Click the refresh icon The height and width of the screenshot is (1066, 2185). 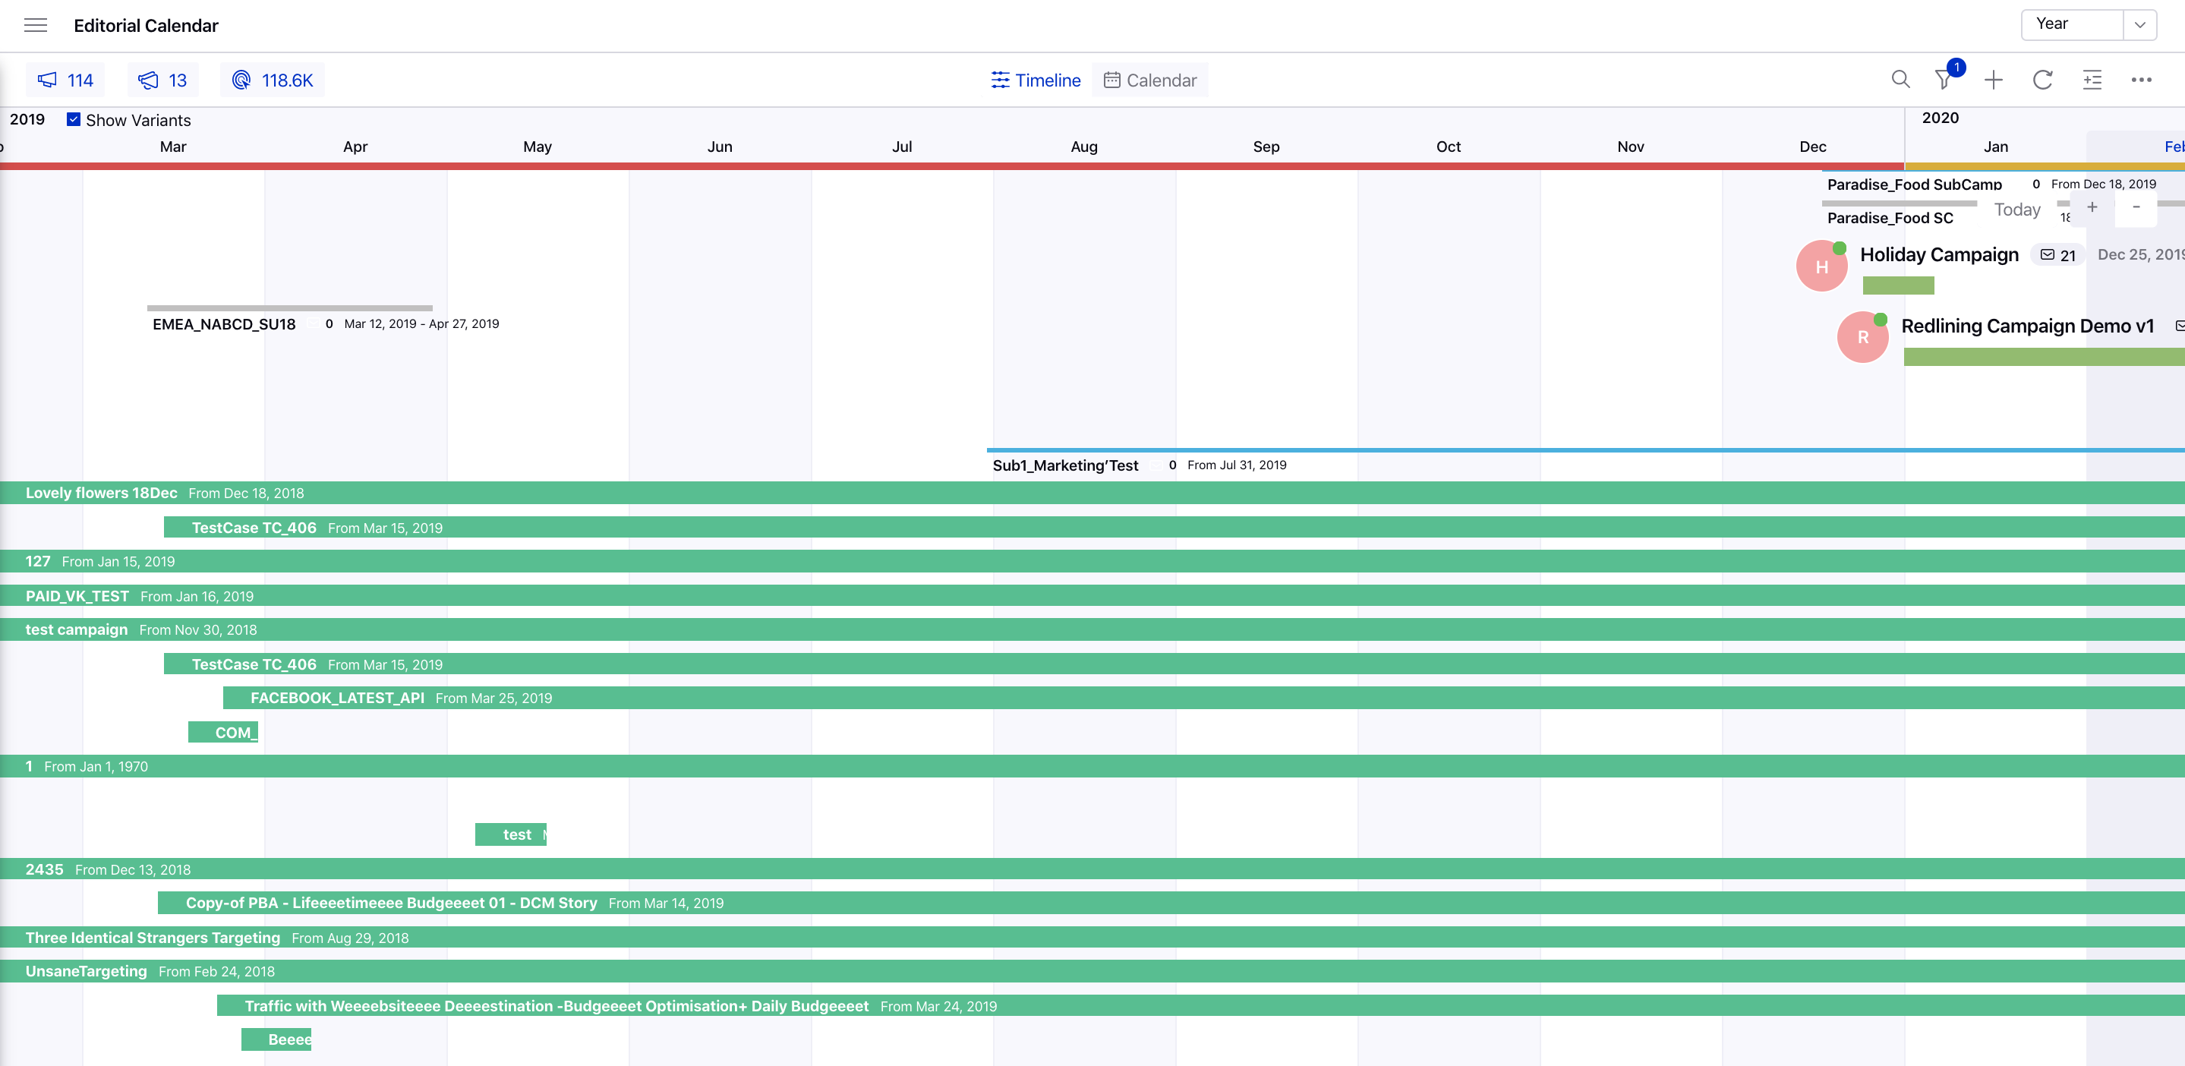tap(2042, 80)
